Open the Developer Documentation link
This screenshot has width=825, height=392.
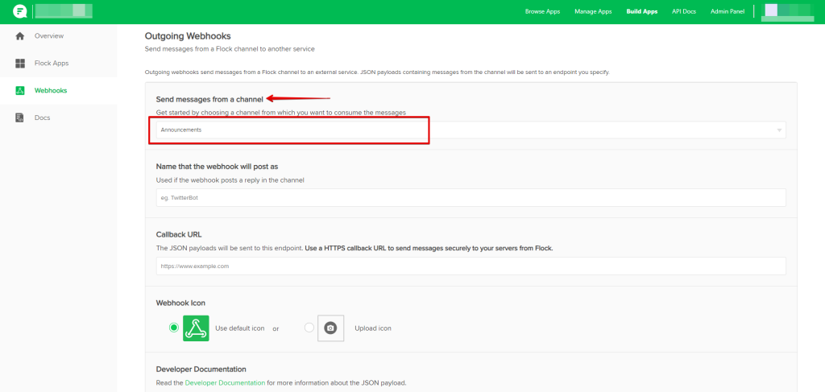coord(225,382)
